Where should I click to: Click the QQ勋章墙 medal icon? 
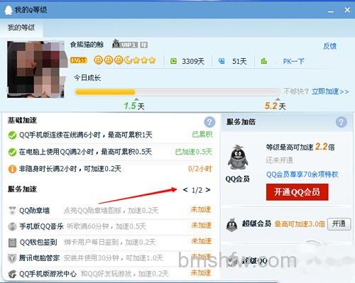tap(12, 211)
